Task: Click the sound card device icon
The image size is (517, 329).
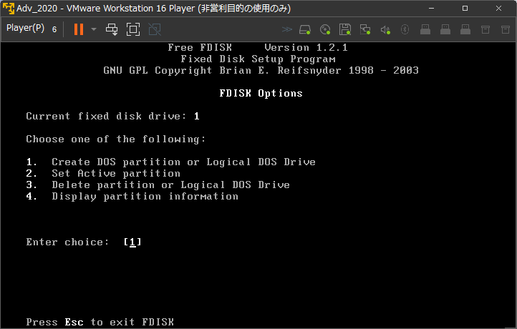Action: click(385, 30)
